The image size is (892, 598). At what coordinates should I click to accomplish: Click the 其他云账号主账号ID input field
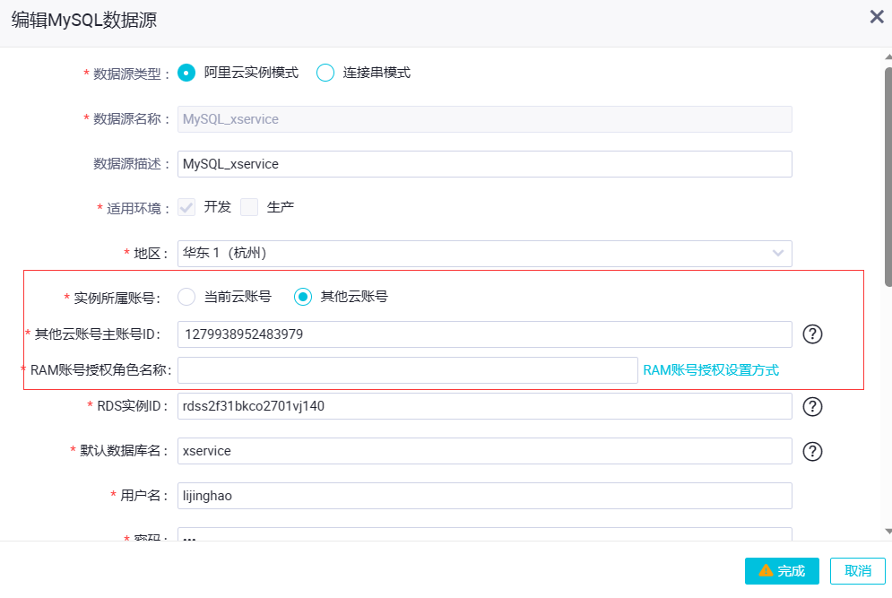(485, 334)
